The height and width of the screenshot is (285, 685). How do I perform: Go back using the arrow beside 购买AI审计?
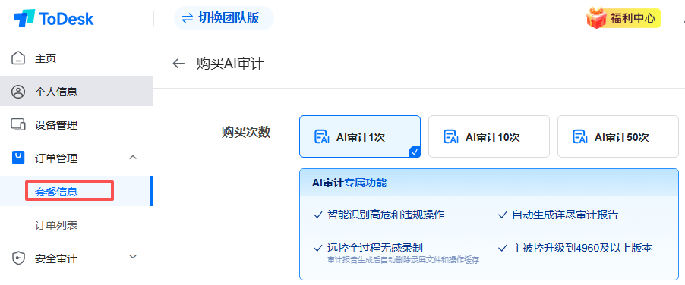pyautogui.click(x=178, y=64)
